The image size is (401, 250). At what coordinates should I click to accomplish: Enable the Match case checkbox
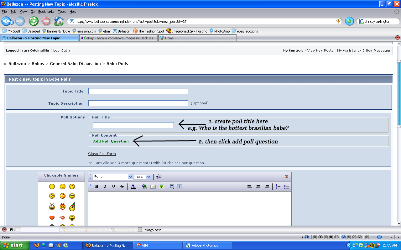coord(140,230)
